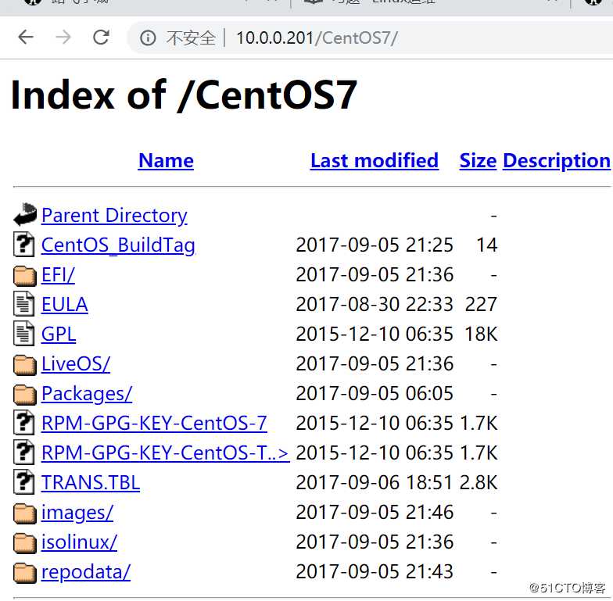613x601 pixels.
Task: Click the unknown-file icon beside RPM-GPG-KEY-CentOS-T..>
Action: coord(23,452)
